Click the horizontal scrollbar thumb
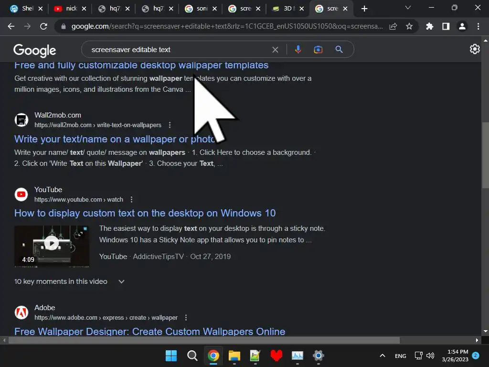 point(204,340)
